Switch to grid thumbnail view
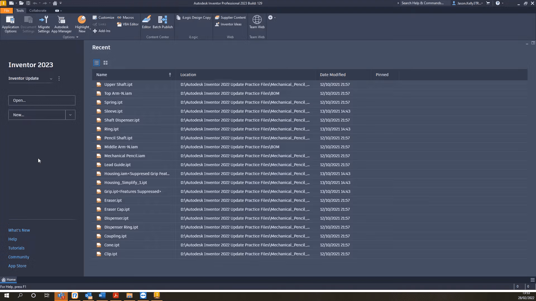Image resolution: width=536 pixels, height=301 pixels. [106, 63]
